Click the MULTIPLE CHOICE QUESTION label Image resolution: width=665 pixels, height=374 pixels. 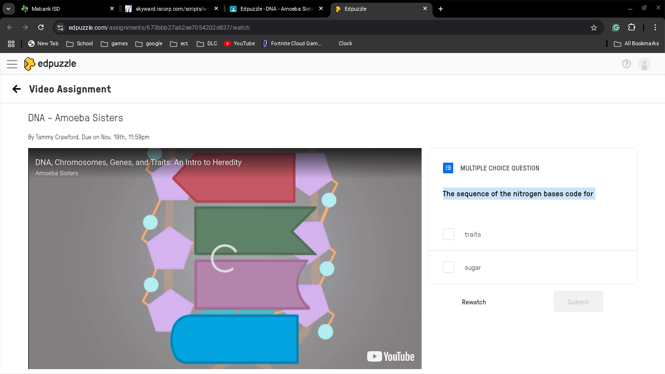pos(499,168)
